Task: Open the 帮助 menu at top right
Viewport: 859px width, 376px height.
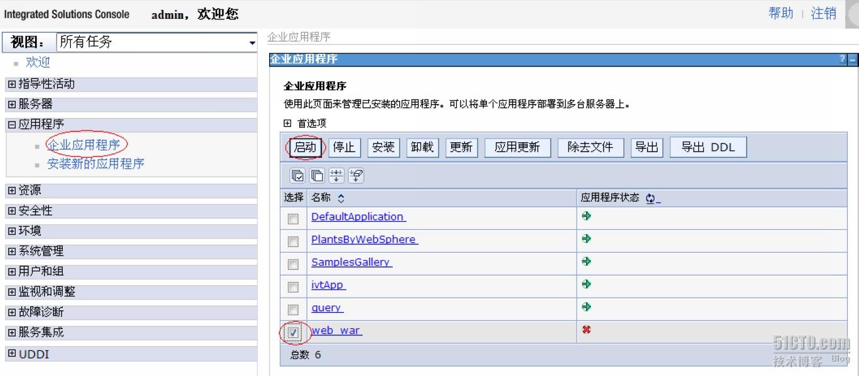Action: [x=780, y=13]
